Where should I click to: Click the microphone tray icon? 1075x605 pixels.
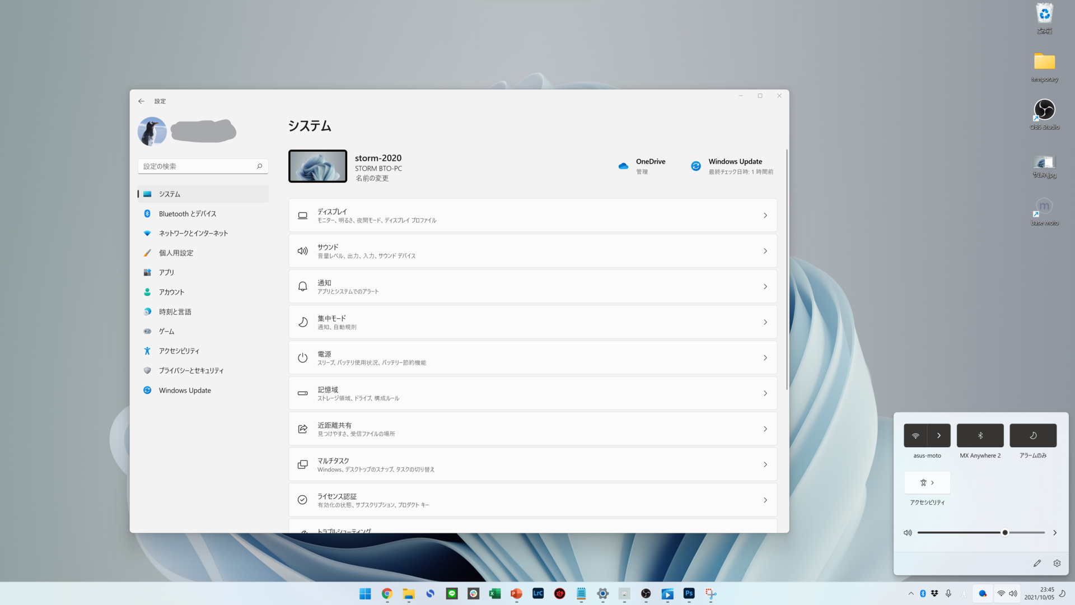pos(948,594)
